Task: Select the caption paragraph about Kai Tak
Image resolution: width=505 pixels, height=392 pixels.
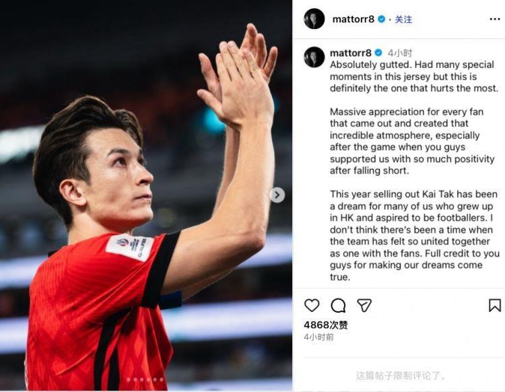Action: 414,236
